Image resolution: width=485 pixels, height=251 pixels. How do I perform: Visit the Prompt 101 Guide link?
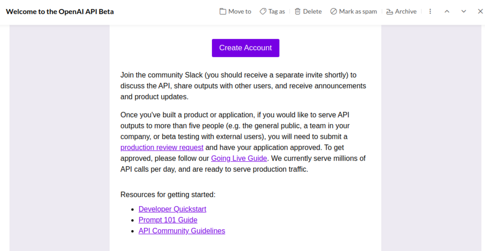(168, 220)
